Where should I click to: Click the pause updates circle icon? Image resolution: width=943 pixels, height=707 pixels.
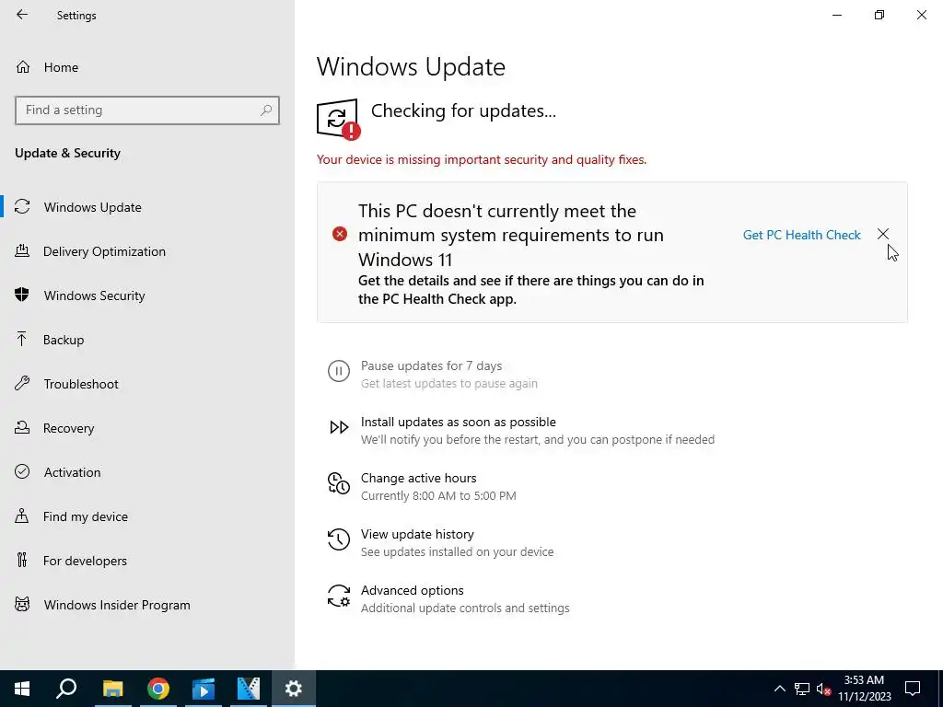339,371
